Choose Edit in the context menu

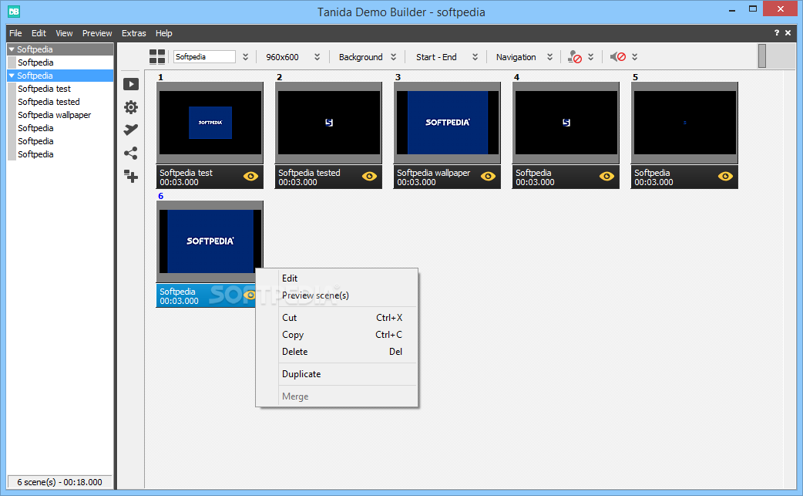(x=337, y=278)
